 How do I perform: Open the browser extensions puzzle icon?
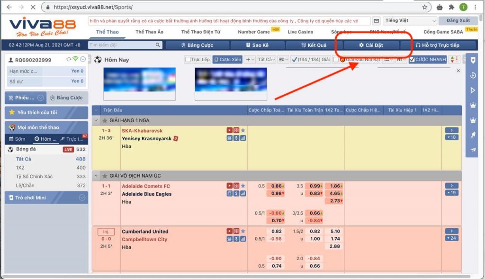[x=451, y=7]
